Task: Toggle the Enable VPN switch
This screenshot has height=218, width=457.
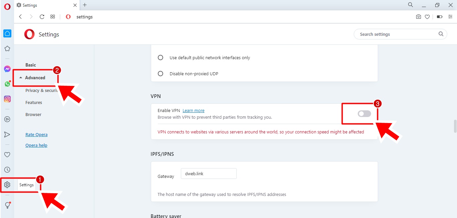Action: click(x=364, y=114)
